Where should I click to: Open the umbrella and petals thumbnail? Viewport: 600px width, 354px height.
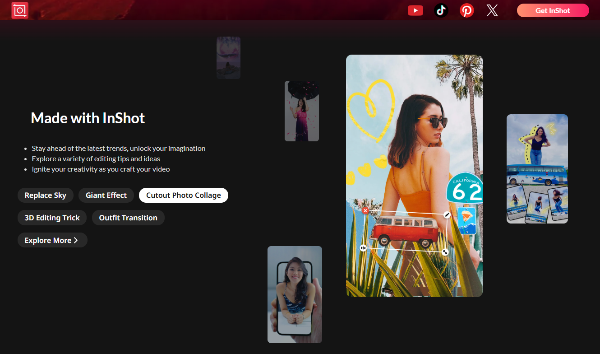302,111
